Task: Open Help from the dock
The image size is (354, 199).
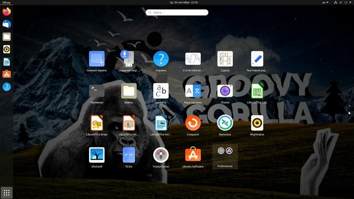Action: (x=7, y=87)
